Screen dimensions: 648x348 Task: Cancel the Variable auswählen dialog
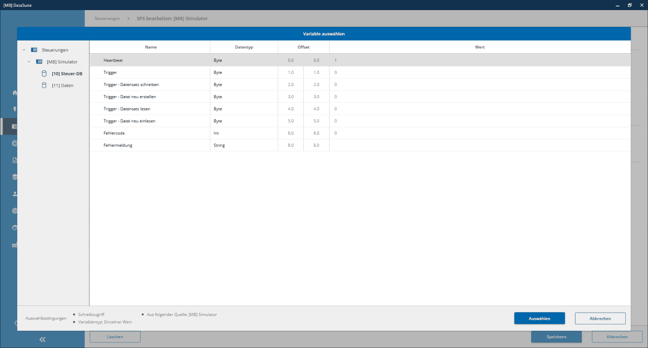coord(600,319)
